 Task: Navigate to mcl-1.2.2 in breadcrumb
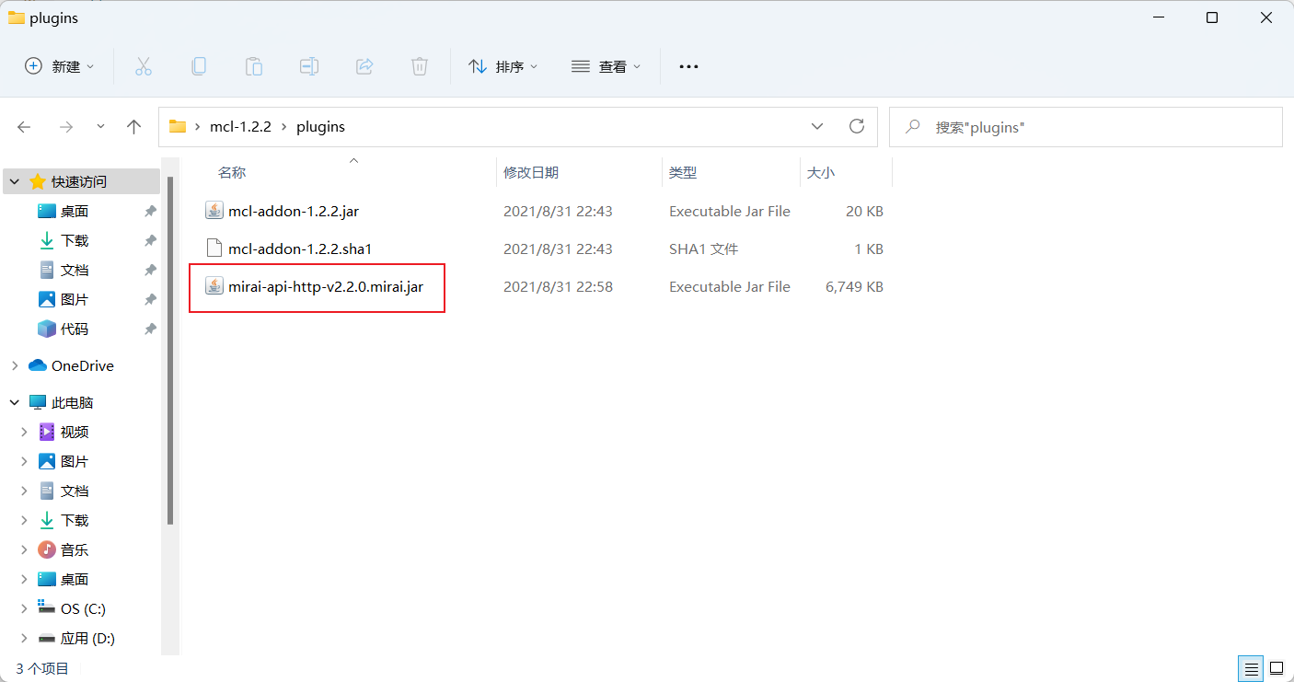coord(240,127)
